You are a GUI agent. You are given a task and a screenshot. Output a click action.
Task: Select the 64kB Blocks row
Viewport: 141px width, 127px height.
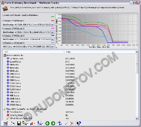coord(69,80)
